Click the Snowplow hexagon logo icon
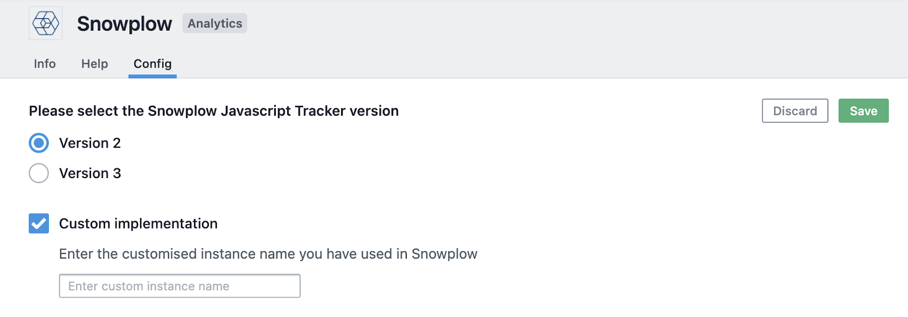Screen dimensions: 908x317 (45, 23)
